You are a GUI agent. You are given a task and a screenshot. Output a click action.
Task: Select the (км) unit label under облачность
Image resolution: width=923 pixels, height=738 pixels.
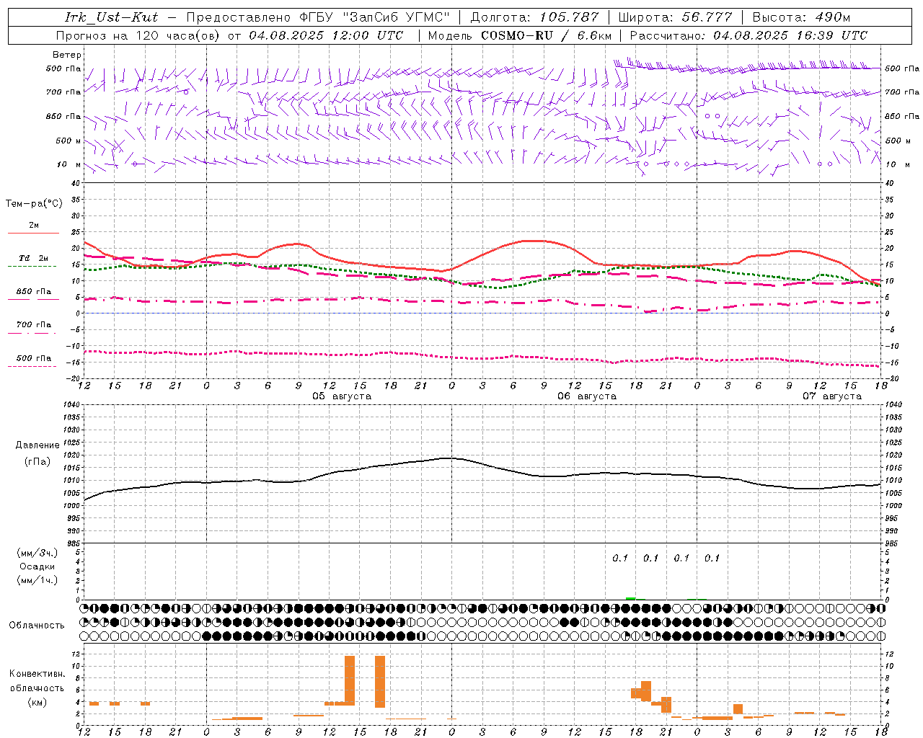point(37,702)
